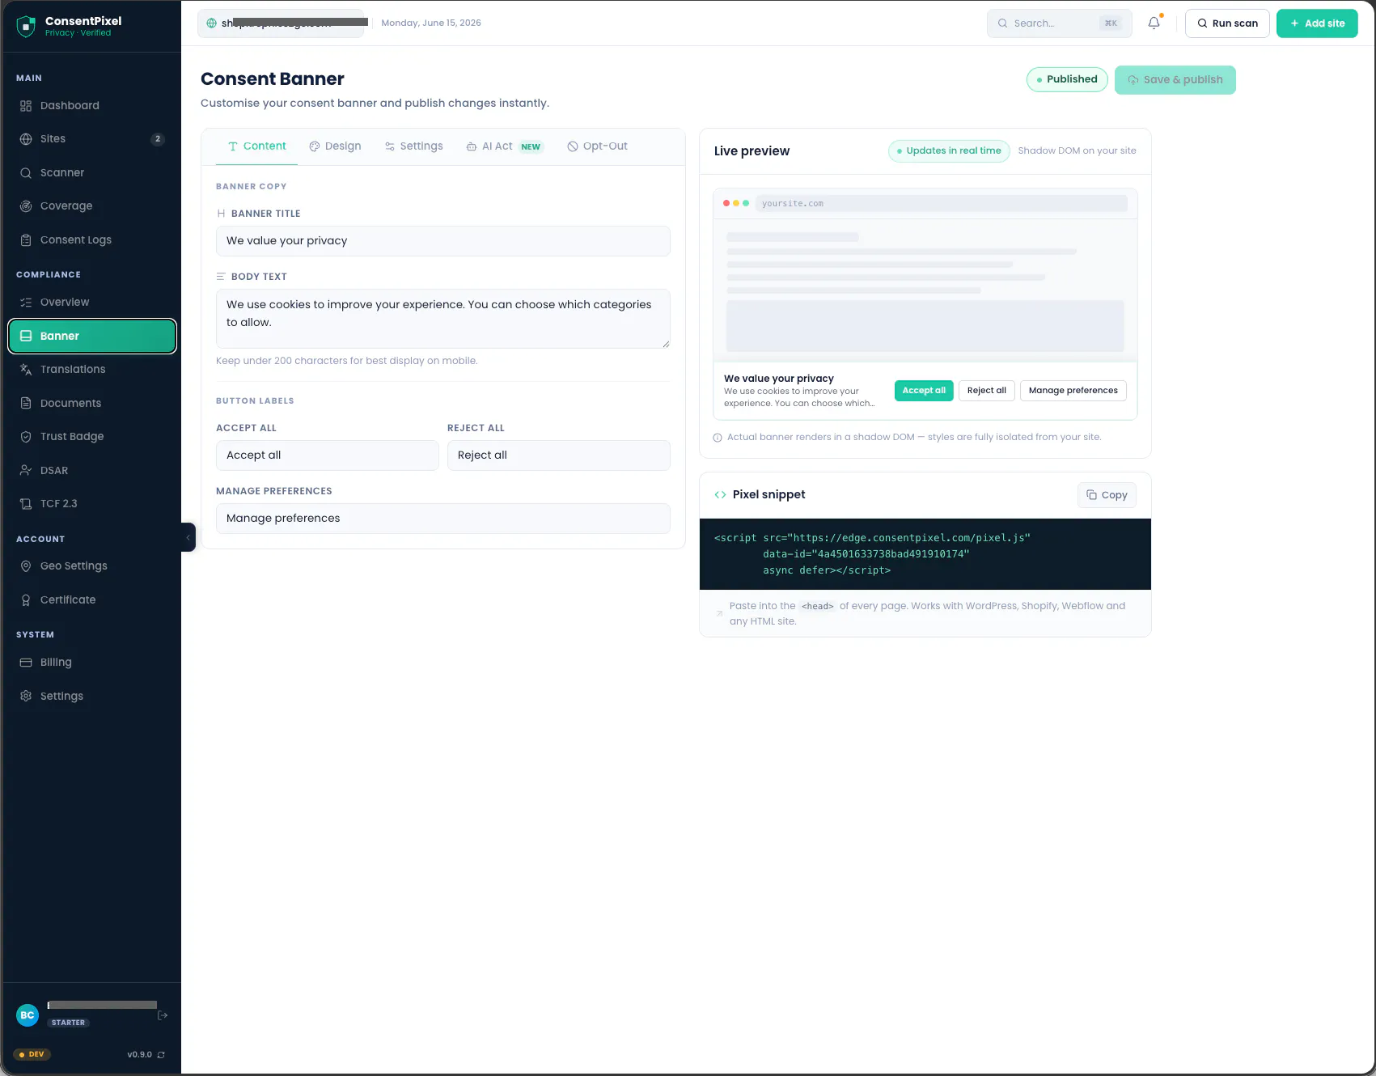Screen dimensions: 1376x1076
Task: Open the notifications bell
Action: (x=1154, y=23)
